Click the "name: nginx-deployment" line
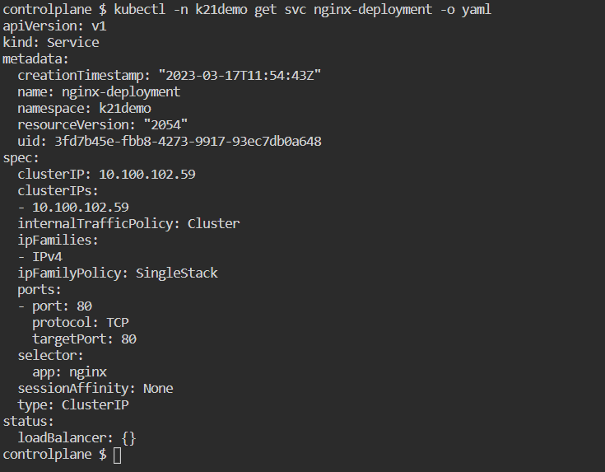This screenshot has width=605, height=472. pos(99,91)
